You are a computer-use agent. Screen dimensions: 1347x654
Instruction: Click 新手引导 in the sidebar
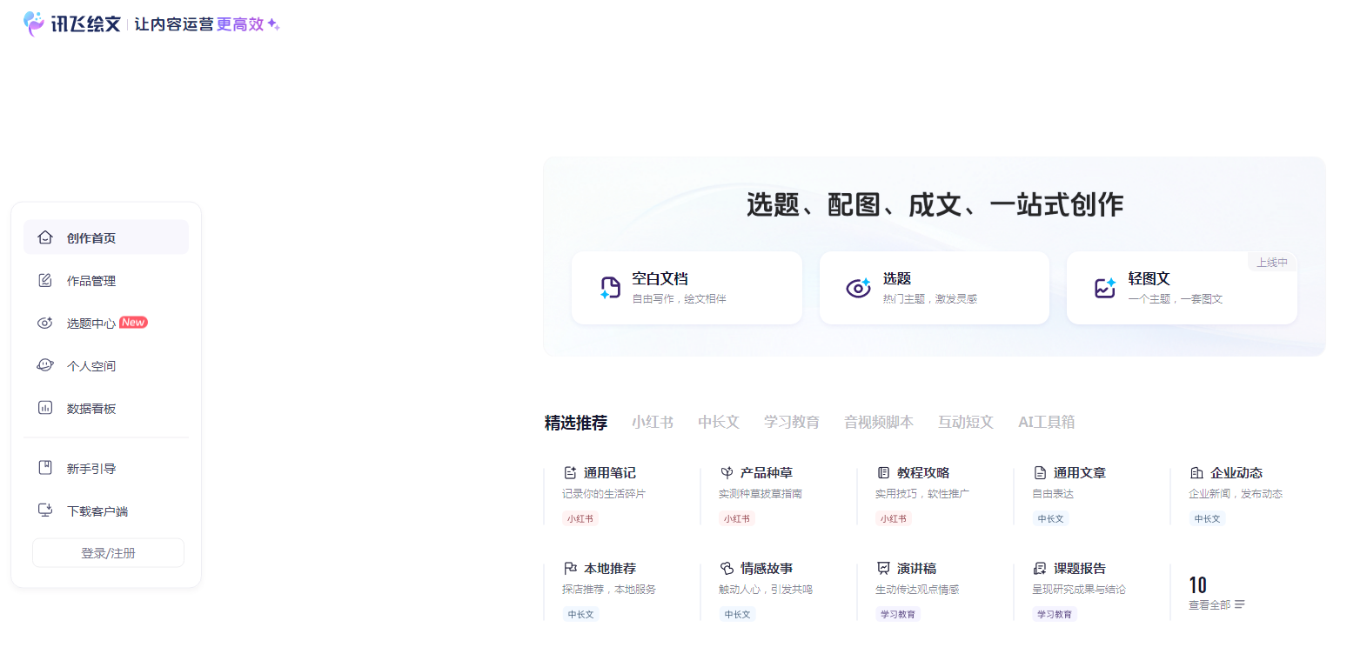pos(90,468)
